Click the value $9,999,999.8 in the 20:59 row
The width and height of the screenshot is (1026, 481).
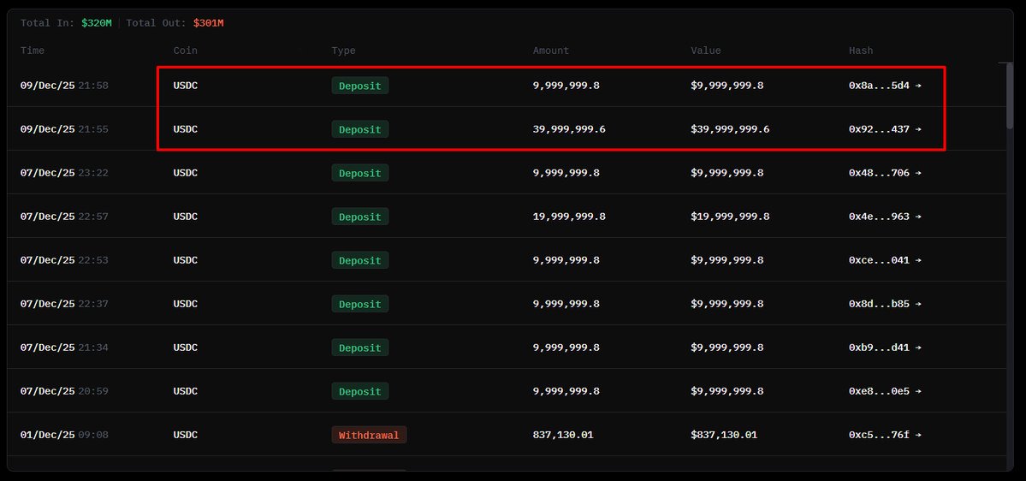click(x=727, y=391)
